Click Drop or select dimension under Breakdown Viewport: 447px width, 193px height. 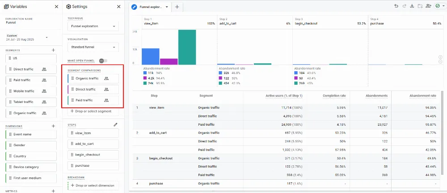click(x=93, y=185)
